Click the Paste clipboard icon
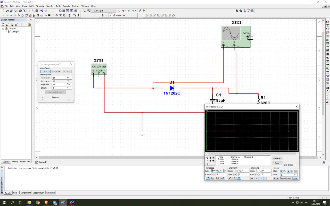330x206 pixels. pos(37,11)
